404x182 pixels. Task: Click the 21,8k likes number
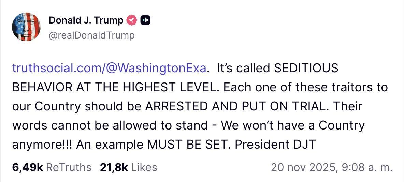[x=114, y=167]
